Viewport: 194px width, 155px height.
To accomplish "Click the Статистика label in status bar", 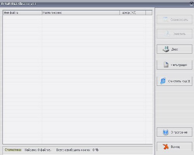I will tap(13, 150).
